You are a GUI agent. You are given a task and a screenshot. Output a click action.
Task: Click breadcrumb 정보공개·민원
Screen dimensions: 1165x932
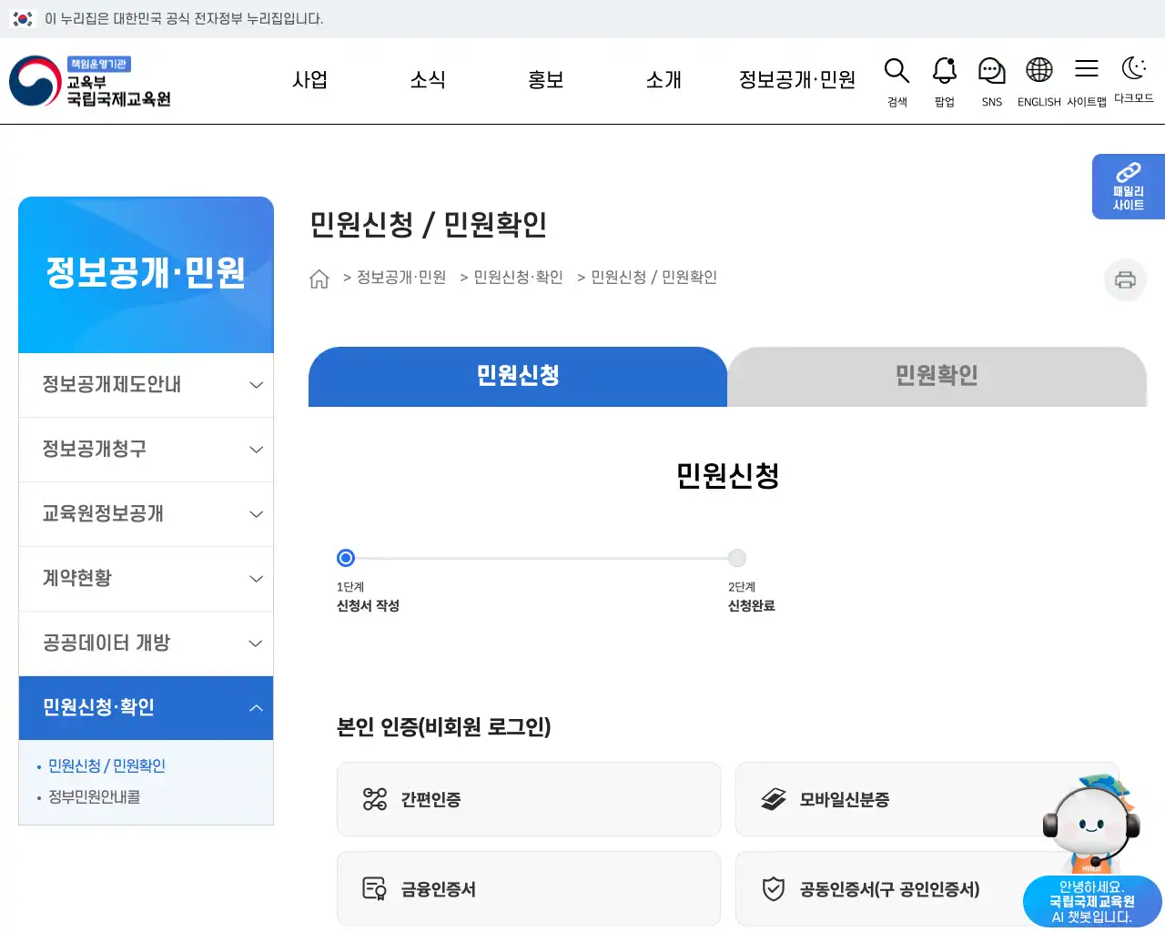(x=401, y=278)
